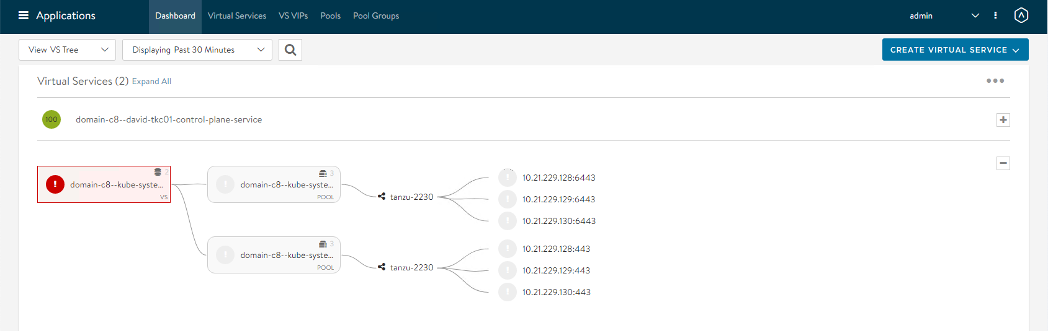Screen dimensions: 1048x331
Task: Click share icon beside upper tanzu-2230
Action: coord(382,196)
